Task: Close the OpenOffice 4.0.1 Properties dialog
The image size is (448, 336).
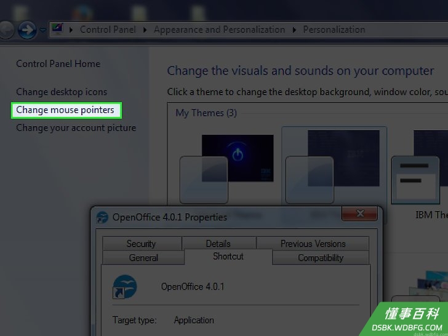Action: (x=360, y=213)
